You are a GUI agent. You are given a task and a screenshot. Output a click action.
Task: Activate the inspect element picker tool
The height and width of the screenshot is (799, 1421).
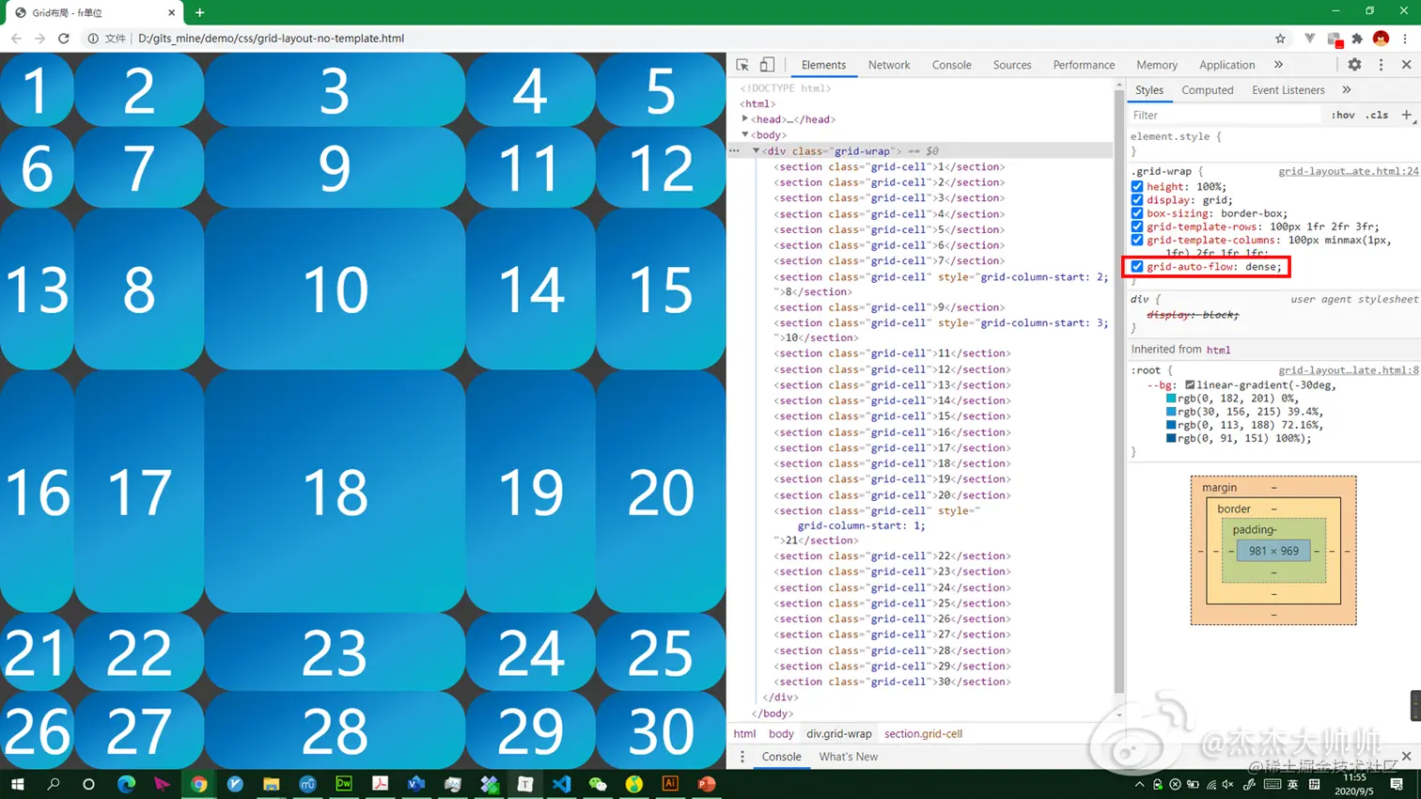coord(742,65)
